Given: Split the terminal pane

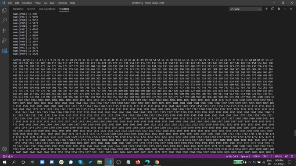Looking at the screenshot, I should coord(272,9).
